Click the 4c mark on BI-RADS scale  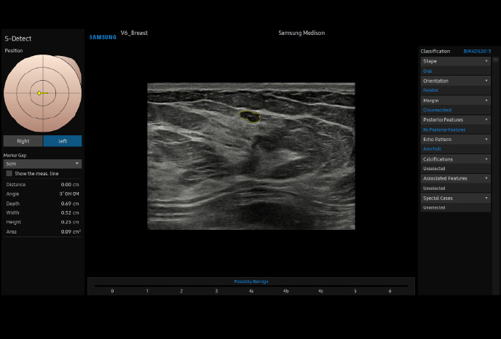320,291
